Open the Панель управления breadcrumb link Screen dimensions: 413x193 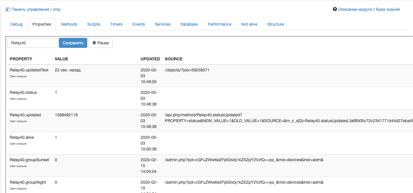tap(30, 9)
